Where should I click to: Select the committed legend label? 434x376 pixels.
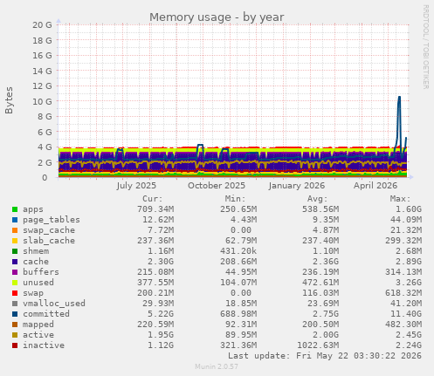46,314
